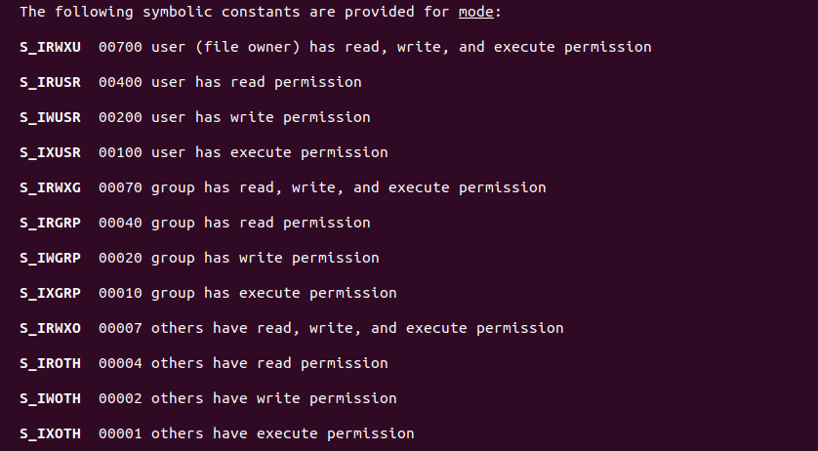Click the S_IRWXO constant name
818x451 pixels.
click(51, 328)
